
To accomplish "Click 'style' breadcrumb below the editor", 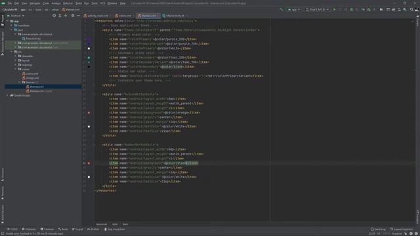I will pyautogui.click(x=115, y=224).
